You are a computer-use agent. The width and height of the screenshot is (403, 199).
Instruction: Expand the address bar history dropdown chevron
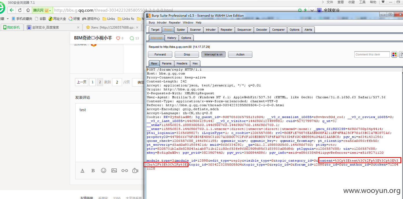click(x=312, y=10)
